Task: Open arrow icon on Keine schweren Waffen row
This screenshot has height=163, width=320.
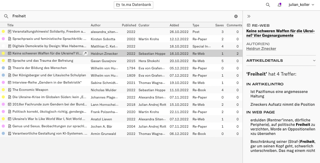Action: pyautogui.click(x=85, y=53)
